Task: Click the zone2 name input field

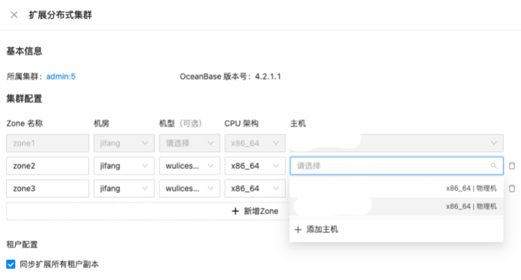Action: (47, 165)
